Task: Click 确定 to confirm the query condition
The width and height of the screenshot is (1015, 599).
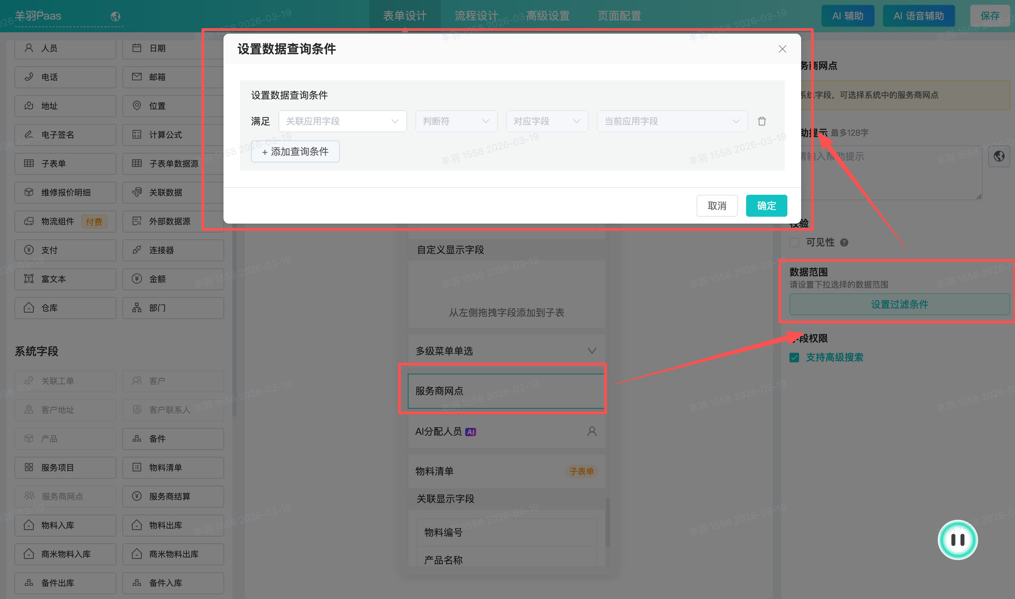Action: point(766,205)
